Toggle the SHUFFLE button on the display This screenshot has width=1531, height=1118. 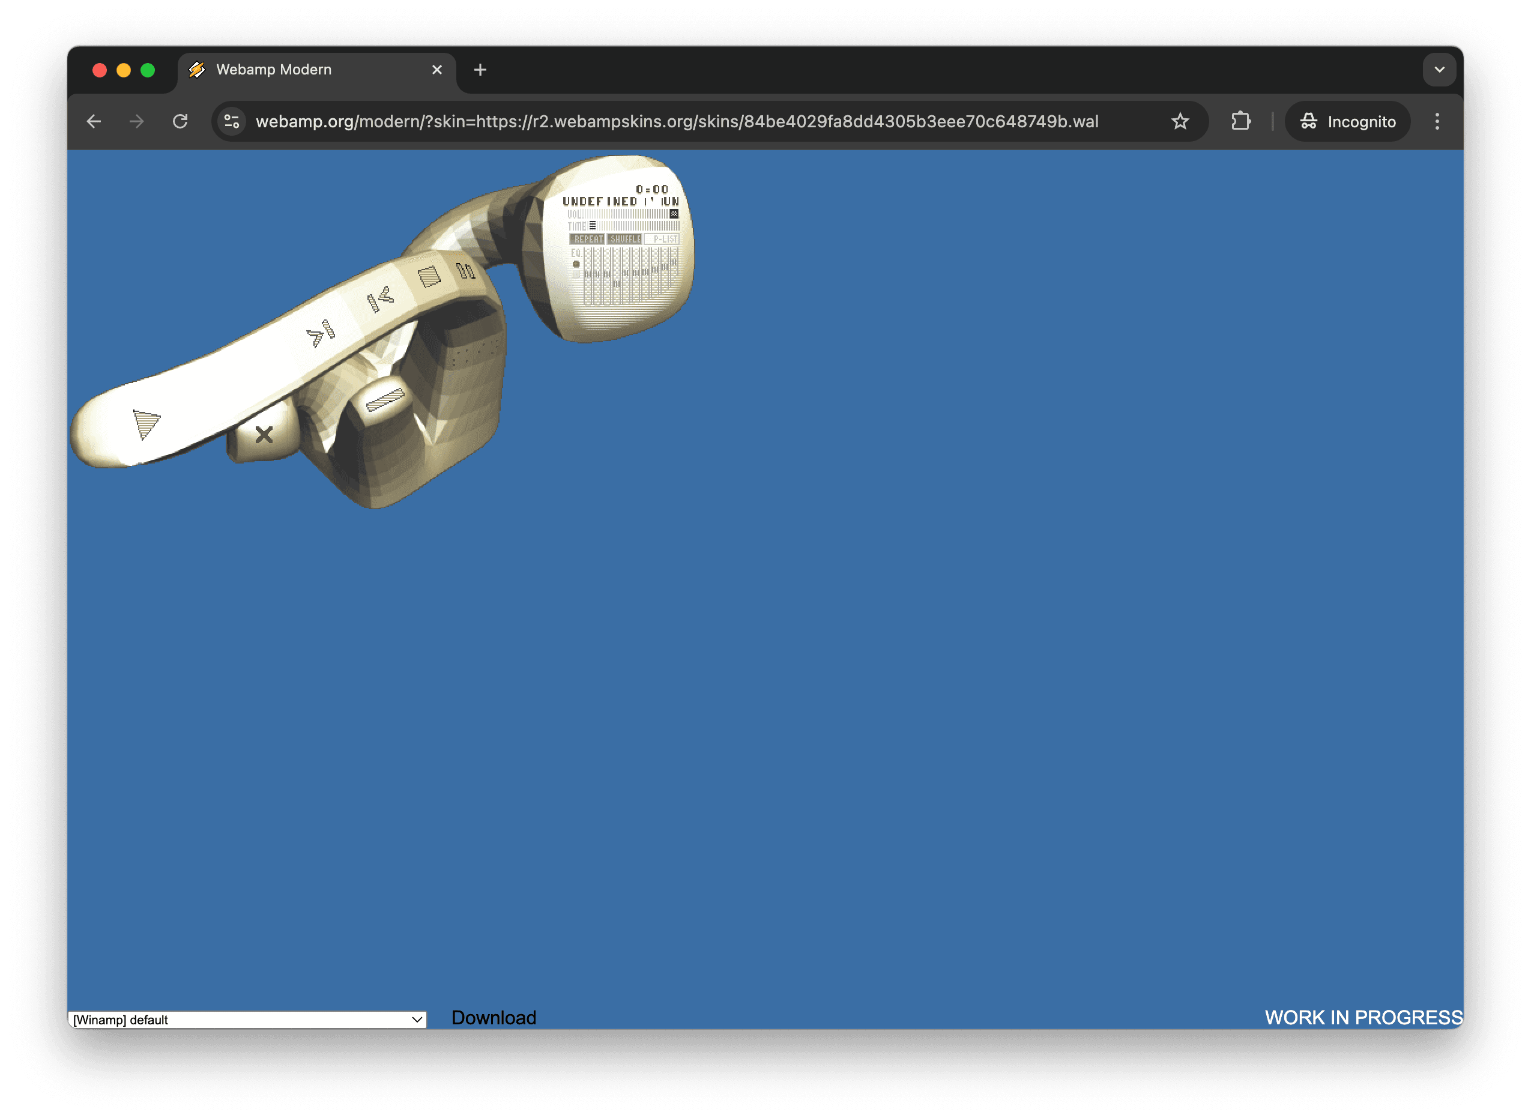tap(625, 240)
